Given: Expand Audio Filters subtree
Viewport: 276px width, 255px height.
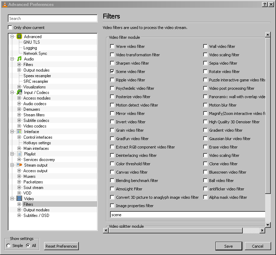Looking at the screenshot, I should 19,64.
